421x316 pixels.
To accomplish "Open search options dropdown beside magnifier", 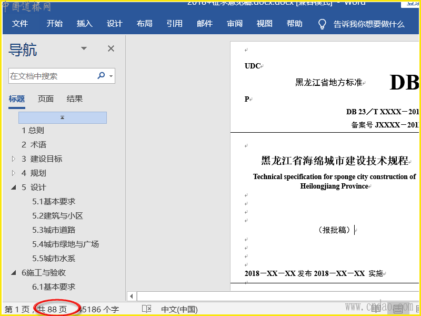I will click(111, 76).
